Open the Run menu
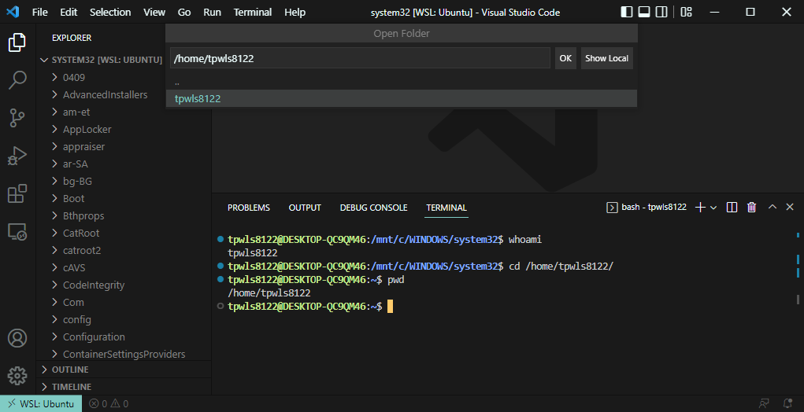 click(x=213, y=13)
